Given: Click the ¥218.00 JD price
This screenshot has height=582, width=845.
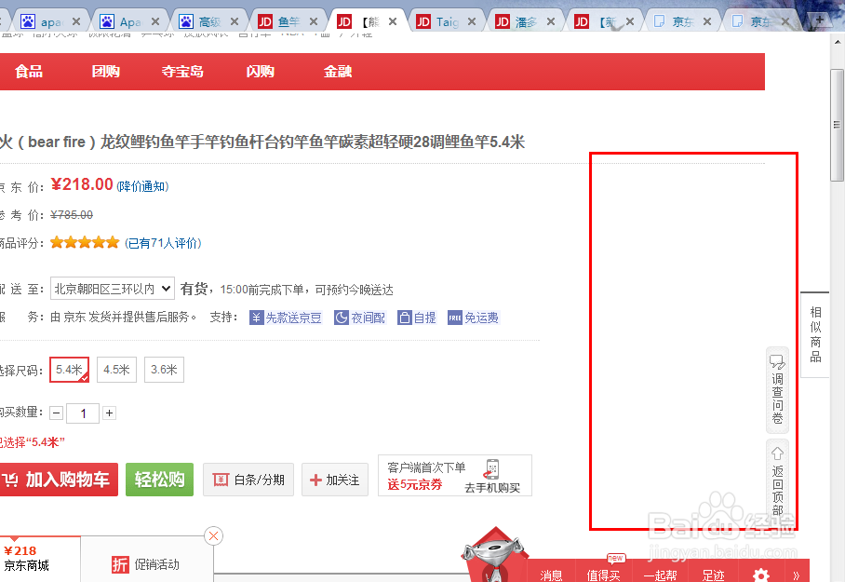Looking at the screenshot, I should (x=82, y=184).
